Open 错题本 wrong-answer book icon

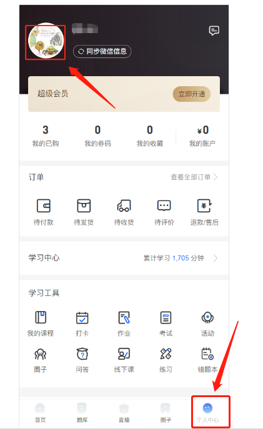tap(208, 354)
